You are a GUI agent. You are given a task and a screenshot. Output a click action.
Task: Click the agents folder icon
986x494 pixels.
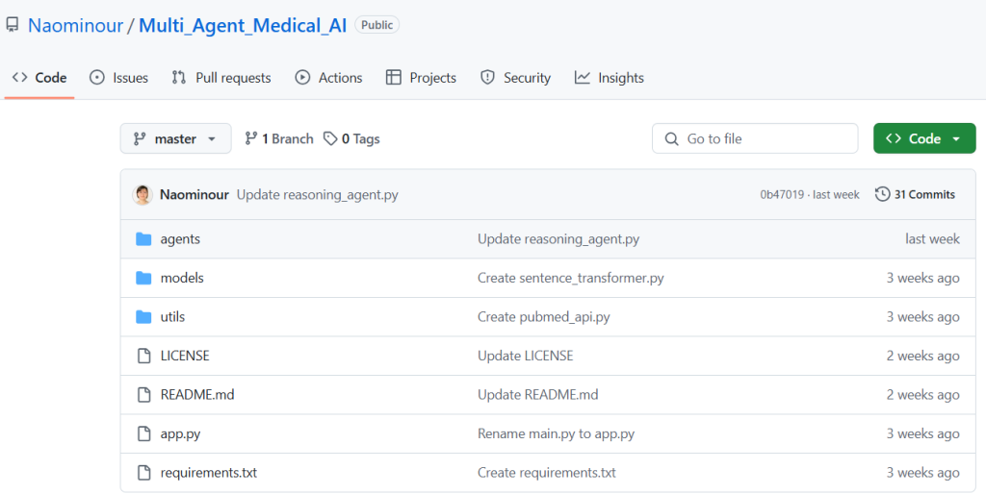pyautogui.click(x=144, y=239)
